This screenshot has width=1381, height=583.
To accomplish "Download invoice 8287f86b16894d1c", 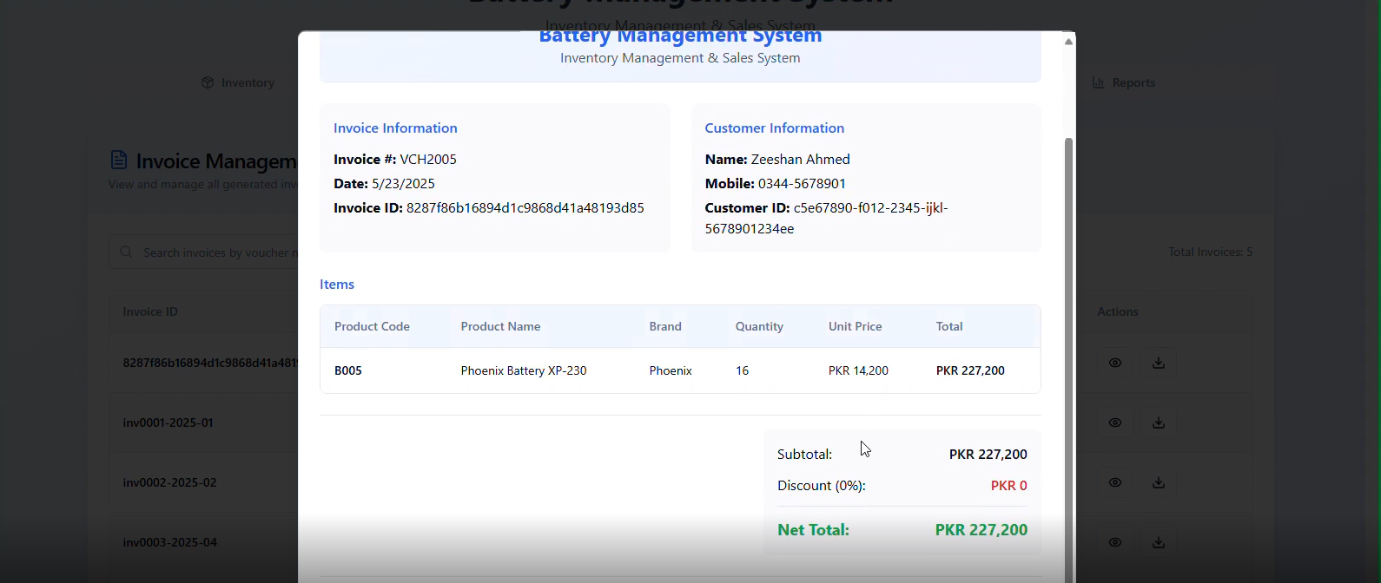I will (x=1159, y=364).
